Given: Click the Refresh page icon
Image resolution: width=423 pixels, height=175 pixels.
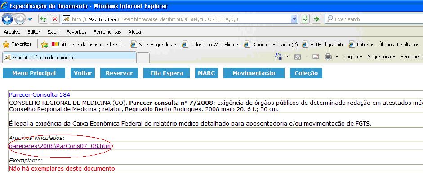Looking at the screenshot, I should (x=43, y=19).
